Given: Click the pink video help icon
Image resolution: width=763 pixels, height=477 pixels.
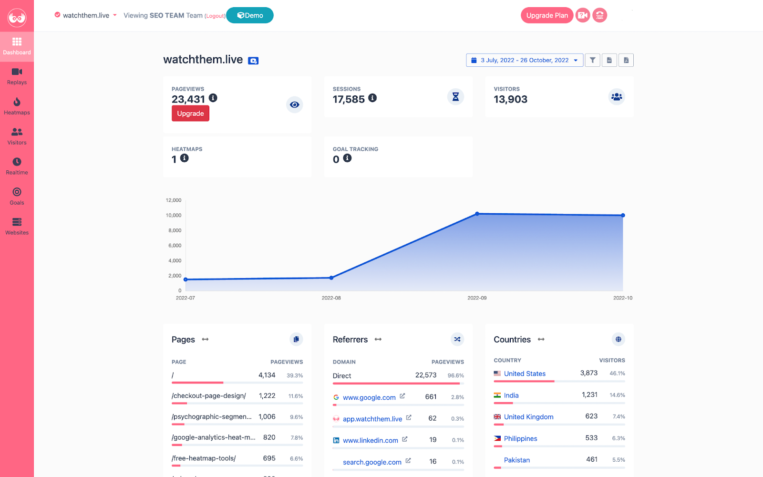Looking at the screenshot, I should pyautogui.click(x=583, y=15).
